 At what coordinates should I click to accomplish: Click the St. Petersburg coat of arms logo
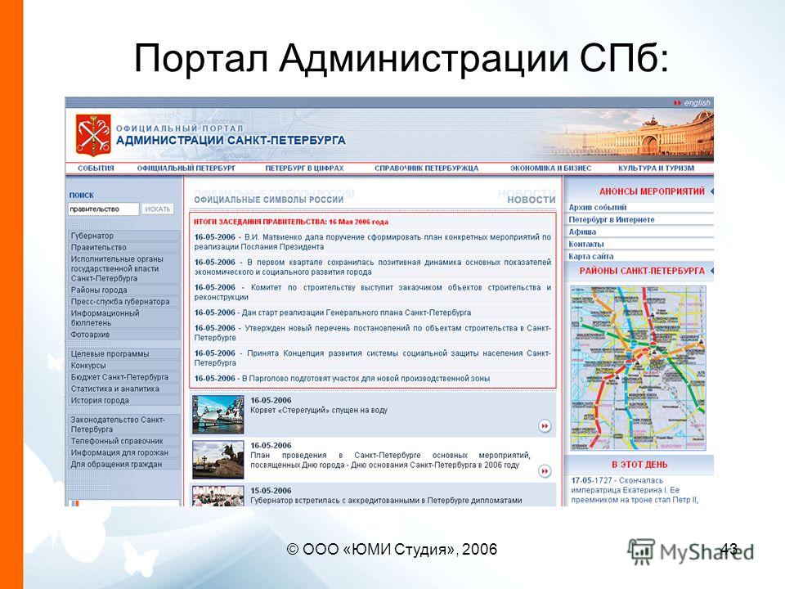tap(93, 135)
